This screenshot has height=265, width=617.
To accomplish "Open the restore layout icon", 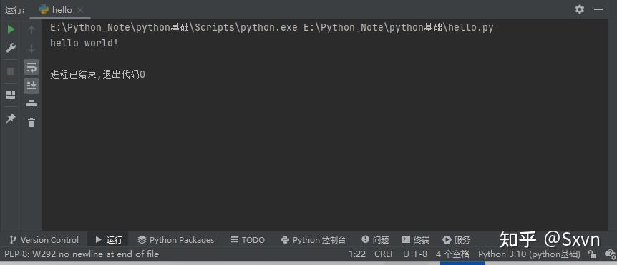I will pos(11,95).
